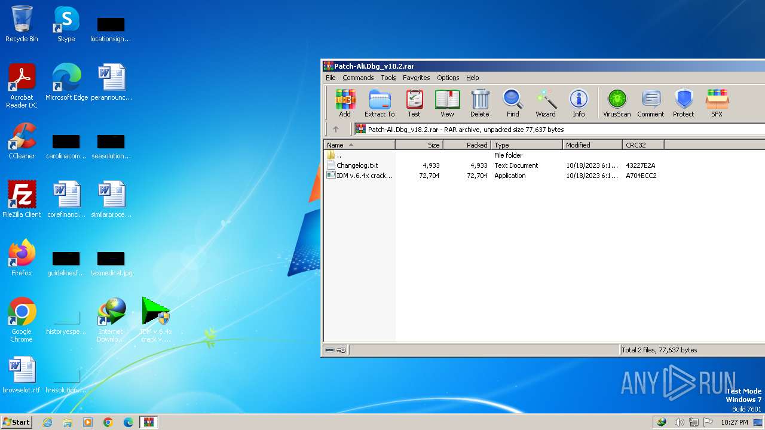
Task: Click the status bar drive and key icon
Action: (336, 350)
